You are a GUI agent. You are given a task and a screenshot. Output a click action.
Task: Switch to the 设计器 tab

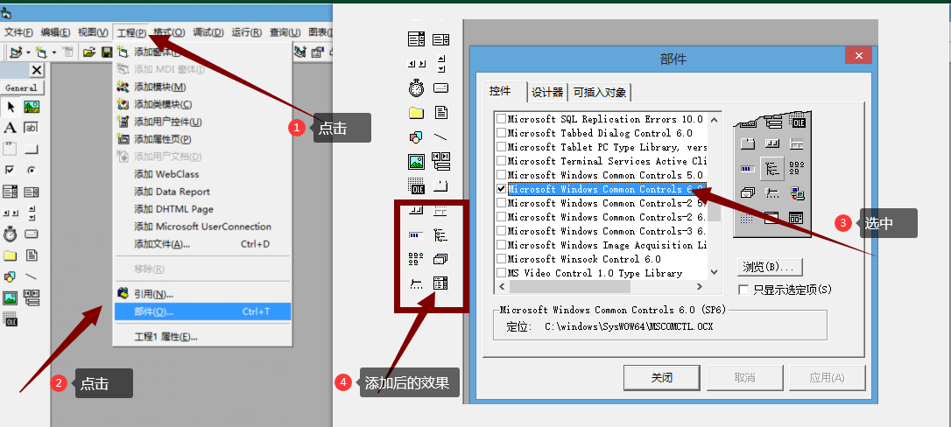coord(547,93)
